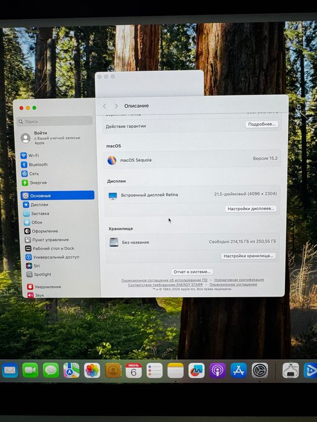Viewport: 317px width, 422px height.
Task: Select Основные in the sidebar
Action: click(57, 195)
